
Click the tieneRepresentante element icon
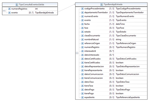tap(82, 70)
